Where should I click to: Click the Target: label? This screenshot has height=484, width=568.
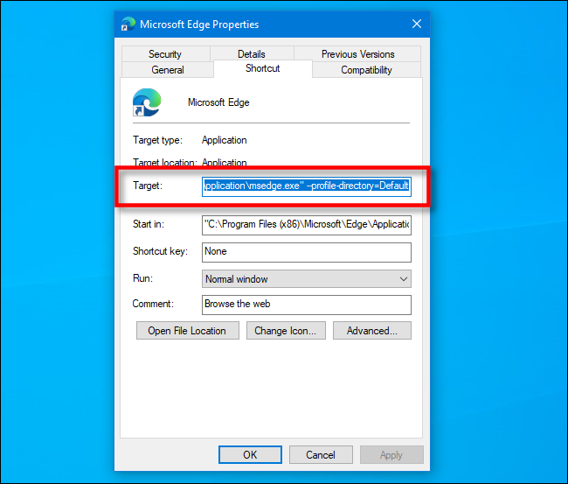coord(148,186)
